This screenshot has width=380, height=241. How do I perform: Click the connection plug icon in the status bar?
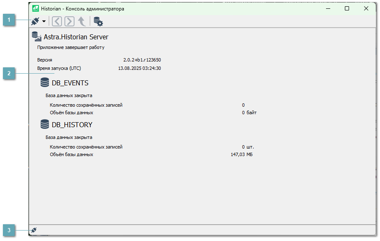click(x=34, y=230)
